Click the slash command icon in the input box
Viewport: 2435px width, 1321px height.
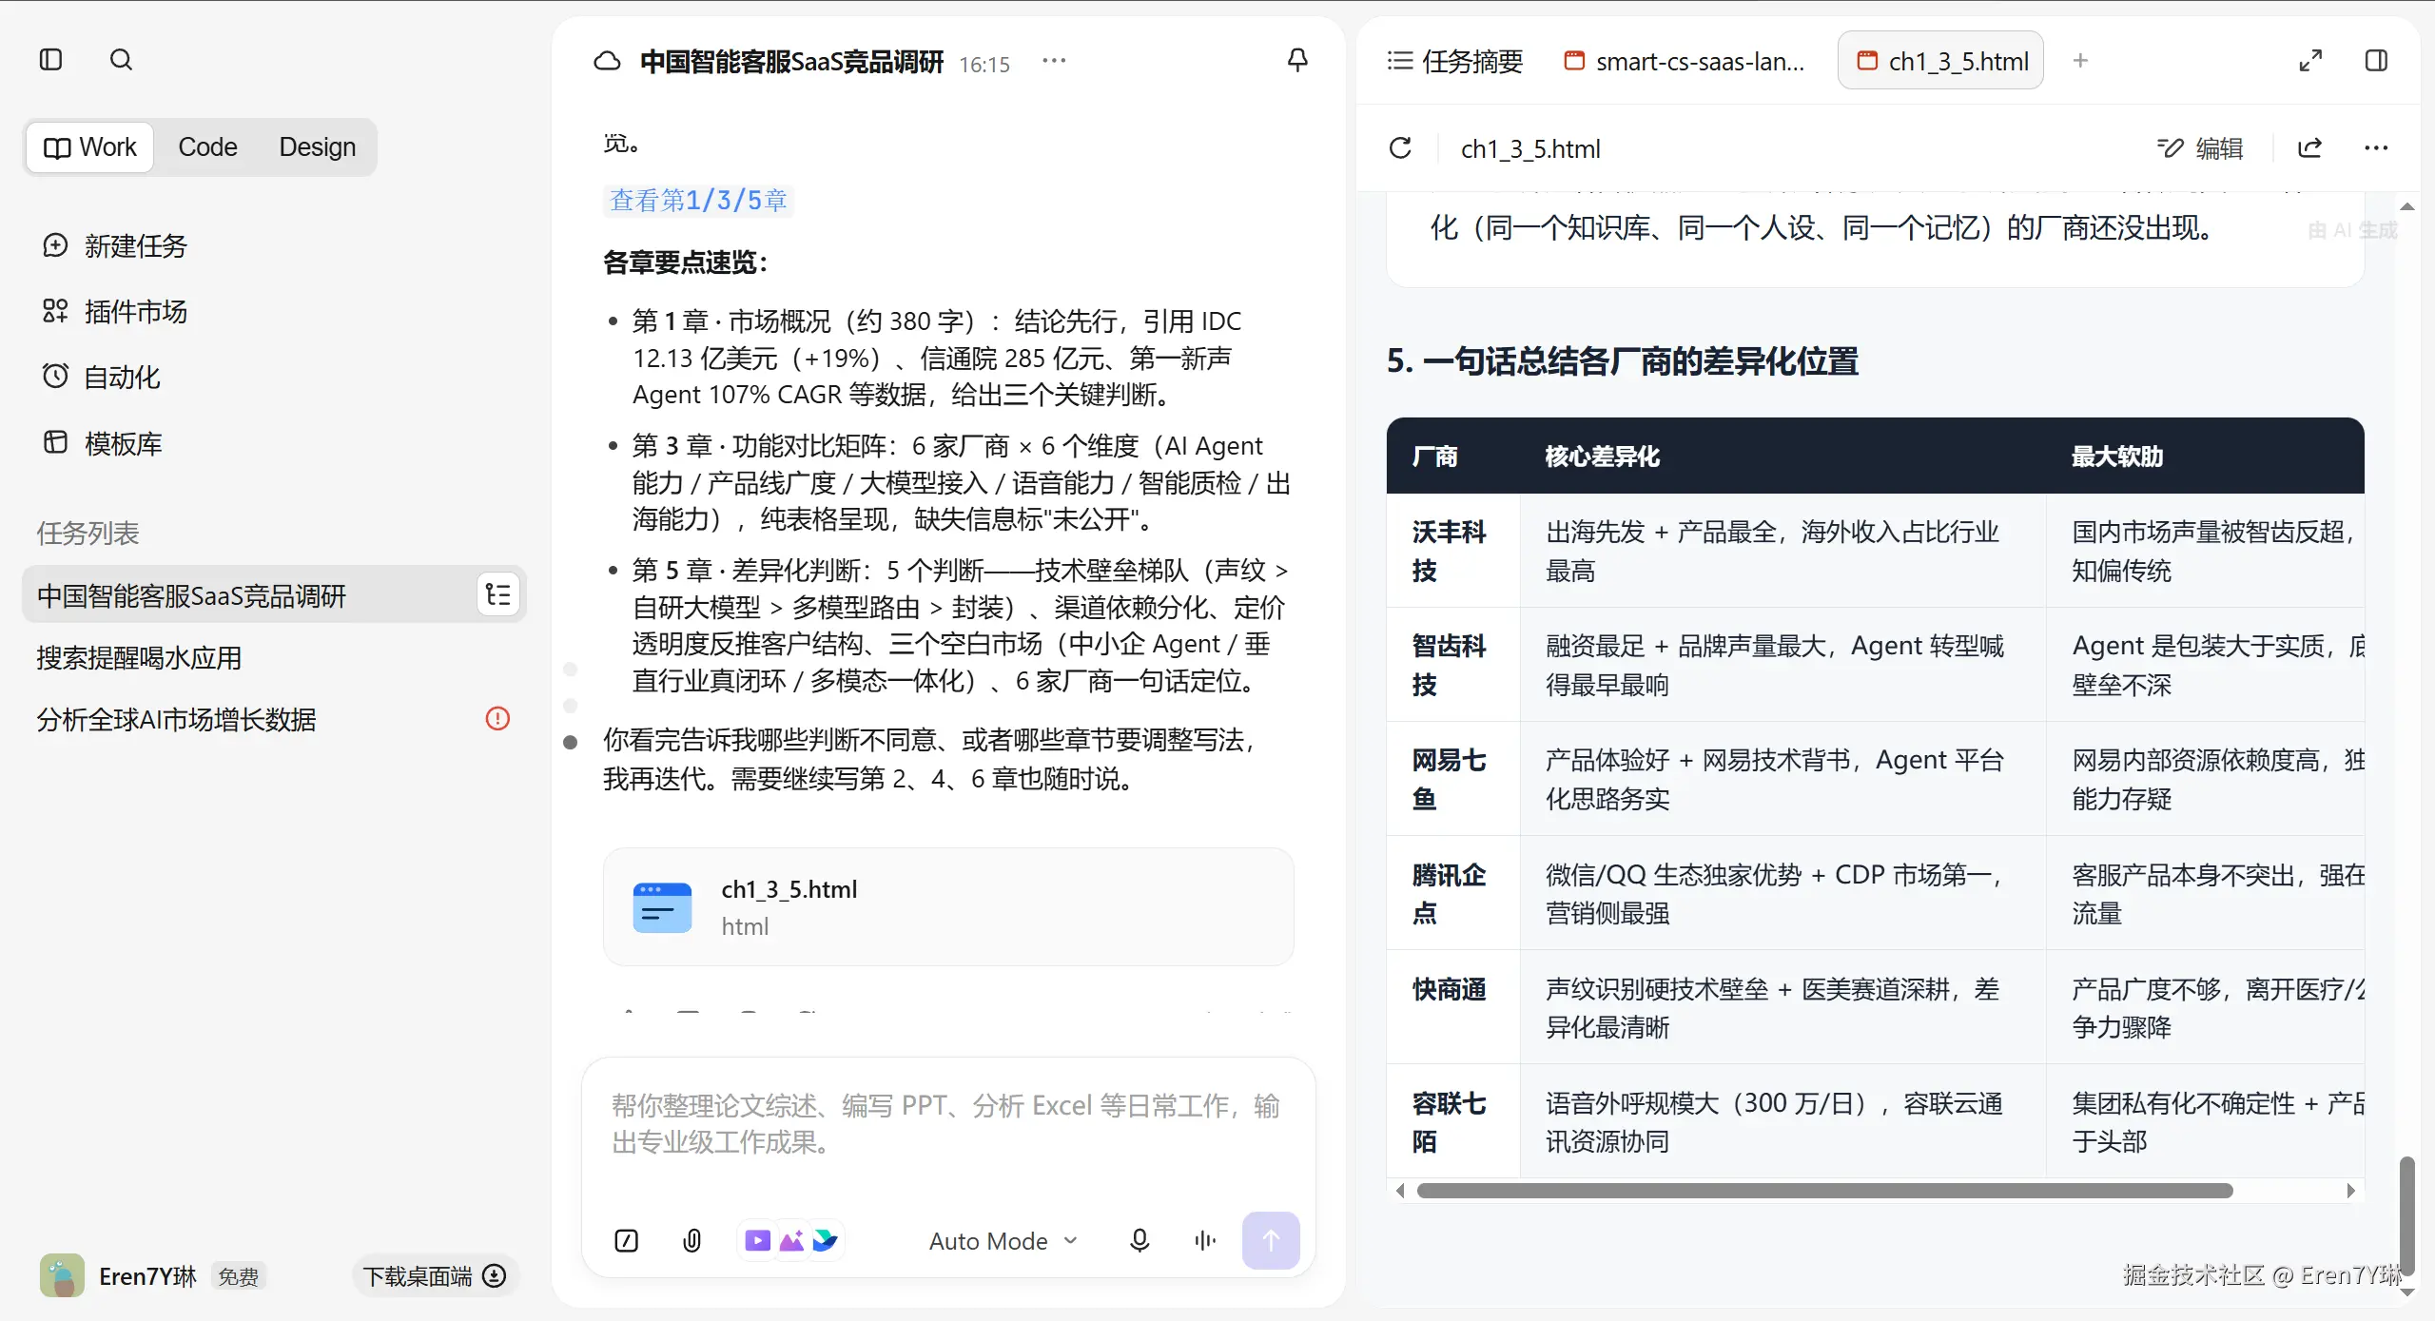click(627, 1240)
